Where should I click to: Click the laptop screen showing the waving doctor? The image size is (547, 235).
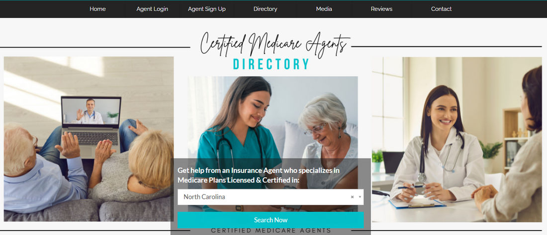tap(91, 111)
